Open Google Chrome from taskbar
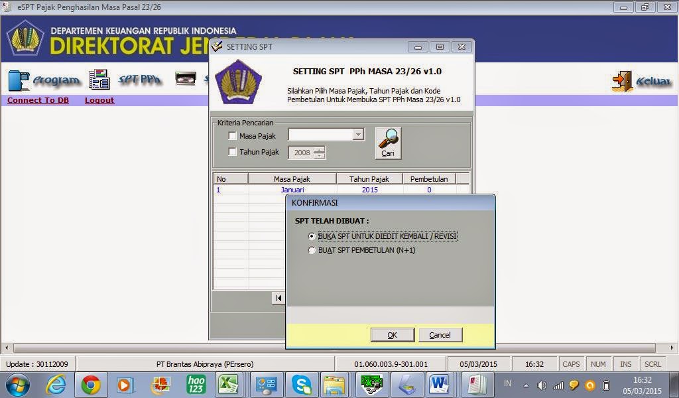 91,385
